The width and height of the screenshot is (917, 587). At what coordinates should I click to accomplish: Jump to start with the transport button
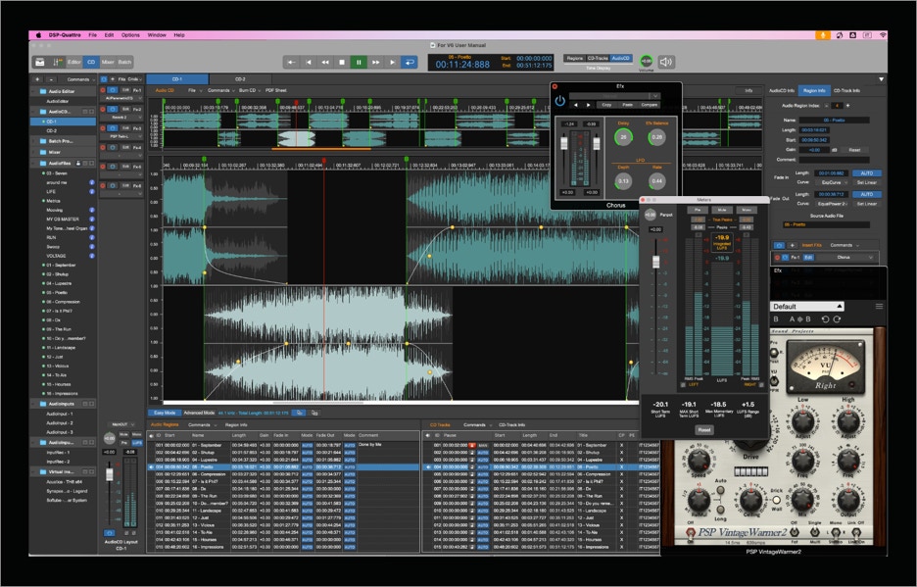[x=292, y=62]
